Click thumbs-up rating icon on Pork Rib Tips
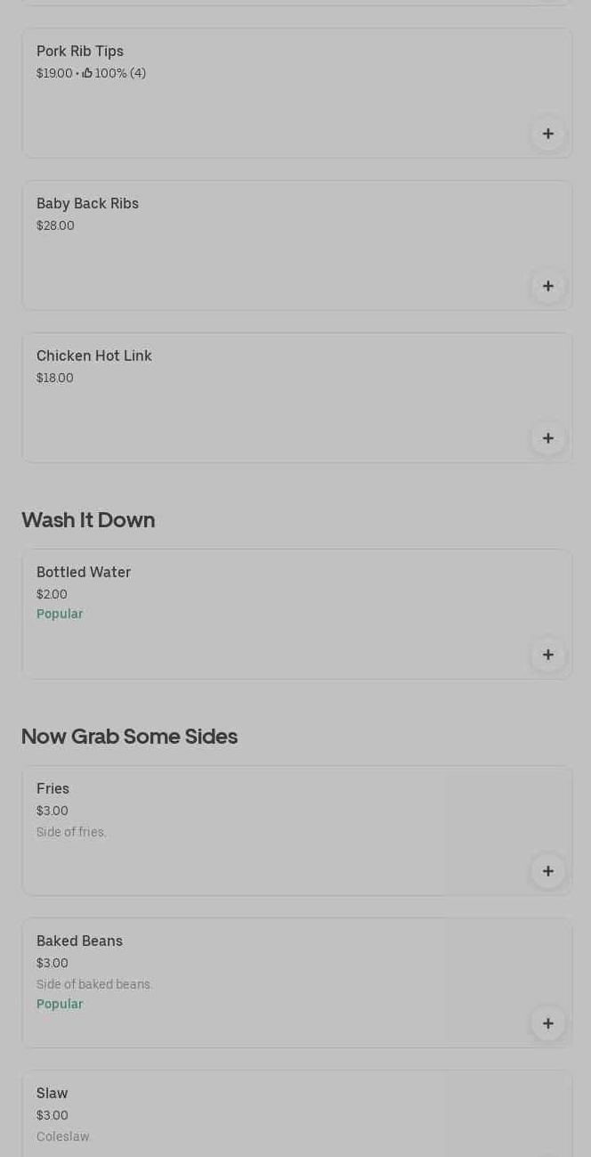 coord(87,73)
